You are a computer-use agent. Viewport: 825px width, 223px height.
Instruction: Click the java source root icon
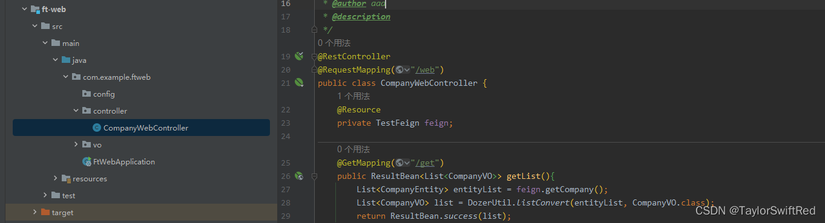66,60
